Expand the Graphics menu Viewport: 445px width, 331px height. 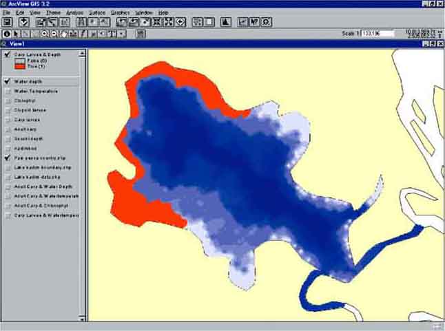pos(120,12)
